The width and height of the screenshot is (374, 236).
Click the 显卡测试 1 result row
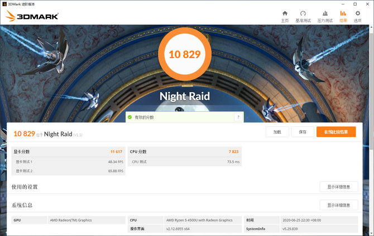pyautogui.click(x=68, y=162)
